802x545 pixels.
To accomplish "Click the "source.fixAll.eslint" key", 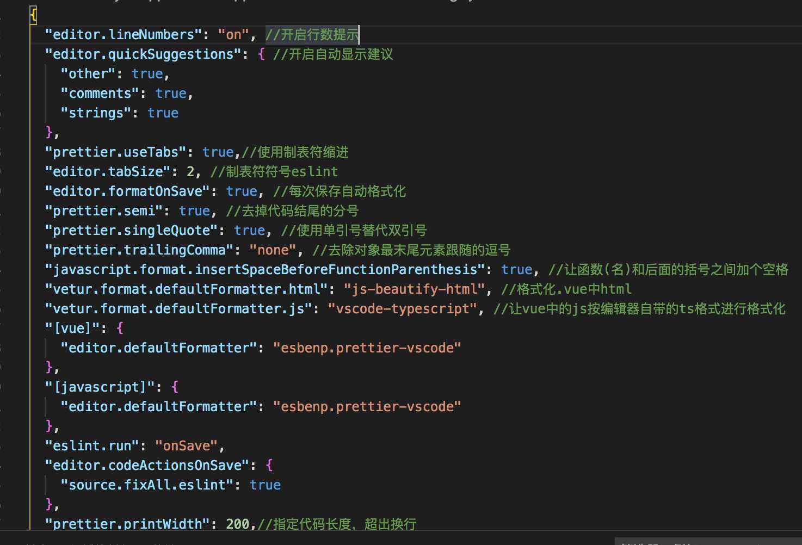I will pos(147,485).
